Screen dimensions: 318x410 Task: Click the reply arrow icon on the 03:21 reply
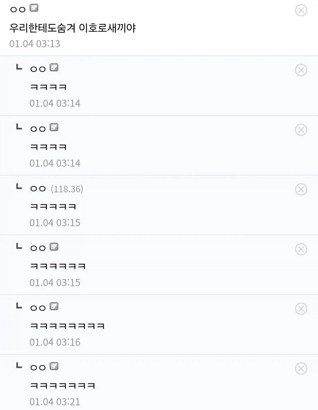tap(19, 366)
